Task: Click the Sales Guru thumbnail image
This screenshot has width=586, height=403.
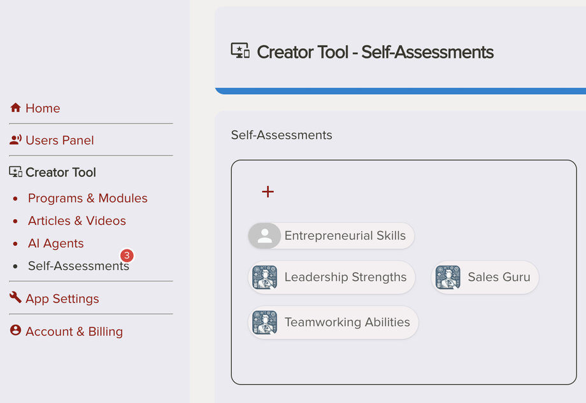Action: pos(448,278)
